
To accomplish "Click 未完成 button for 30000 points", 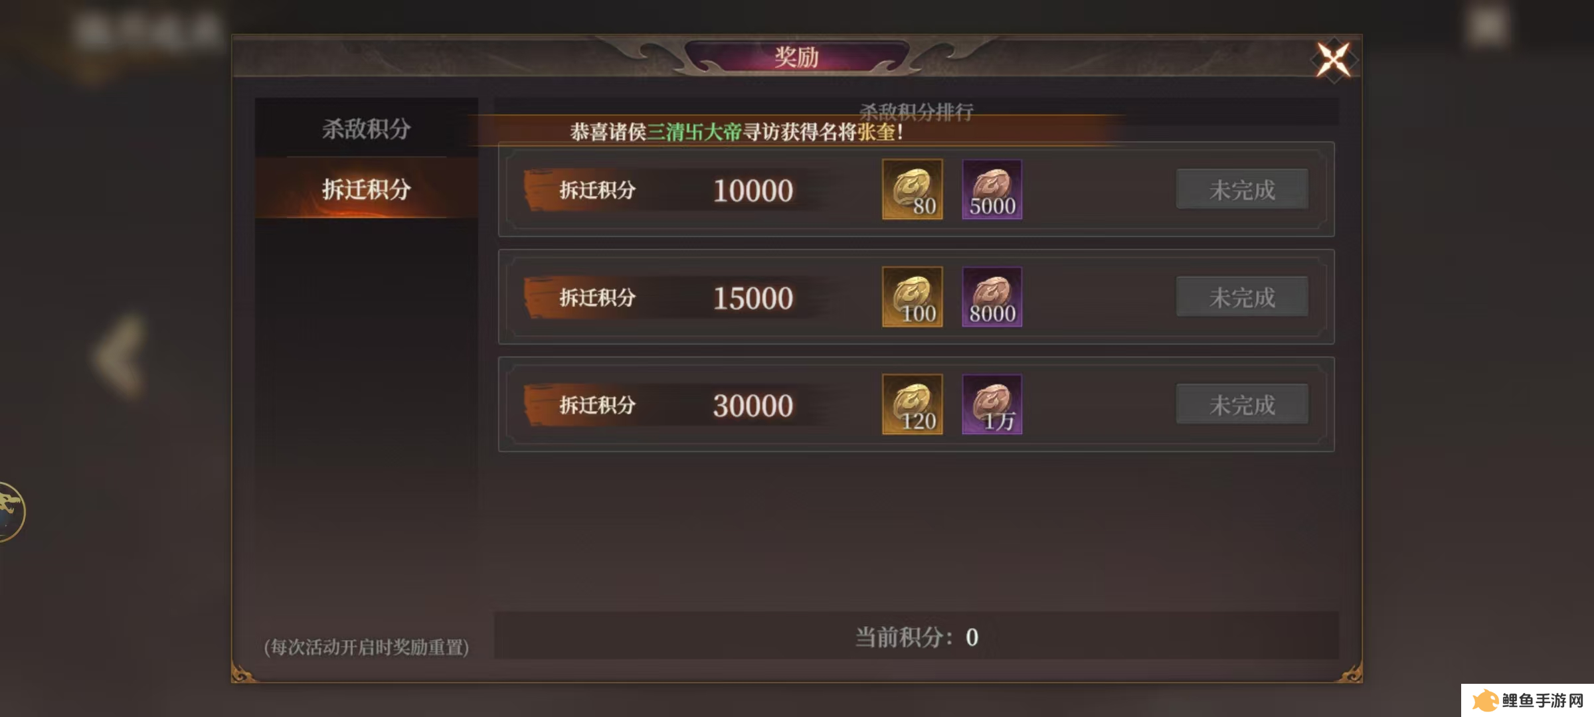I will click(1242, 405).
